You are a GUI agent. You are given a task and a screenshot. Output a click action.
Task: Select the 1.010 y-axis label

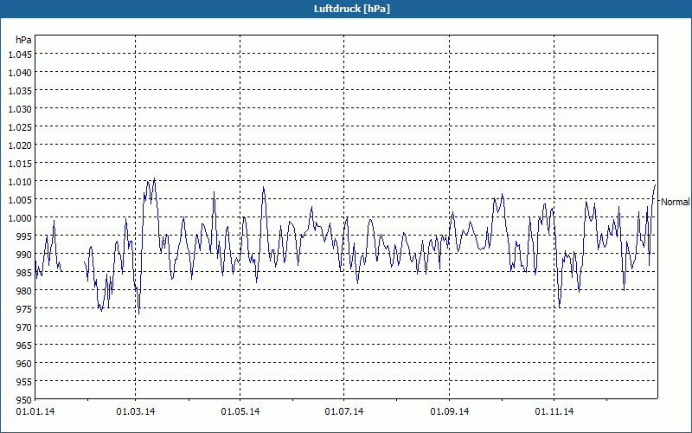click(x=20, y=182)
